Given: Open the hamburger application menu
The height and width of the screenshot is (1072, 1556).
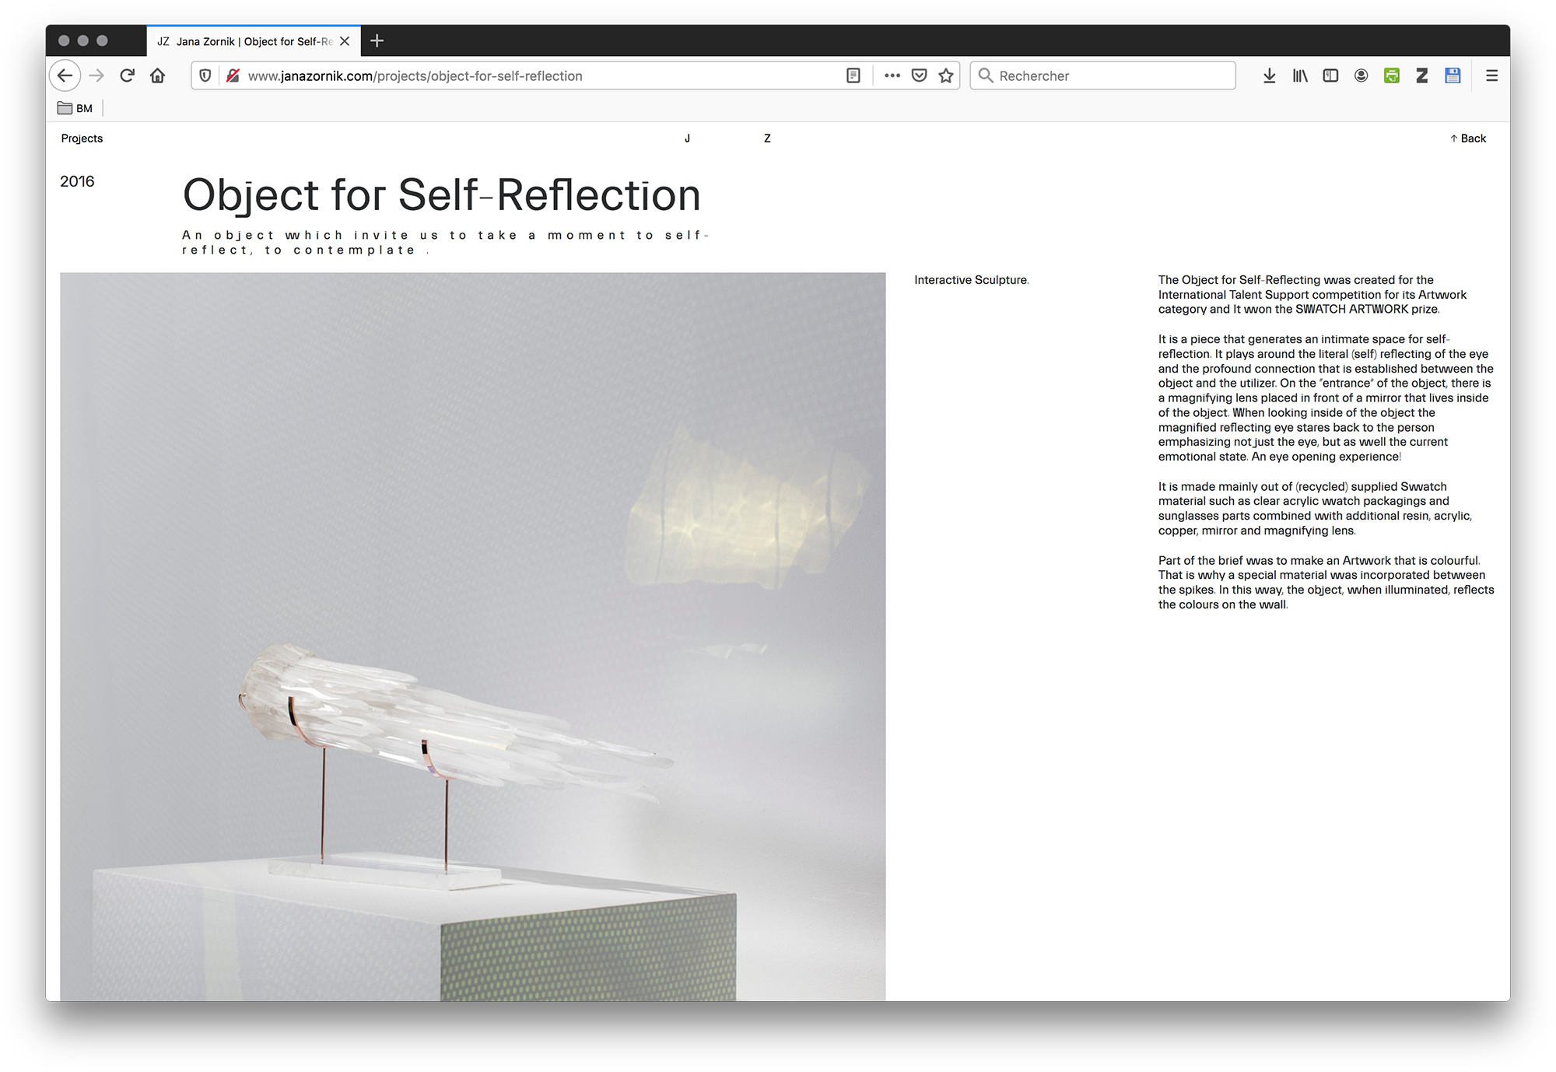Looking at the screenshot, I should click(x=1491, y=75).
